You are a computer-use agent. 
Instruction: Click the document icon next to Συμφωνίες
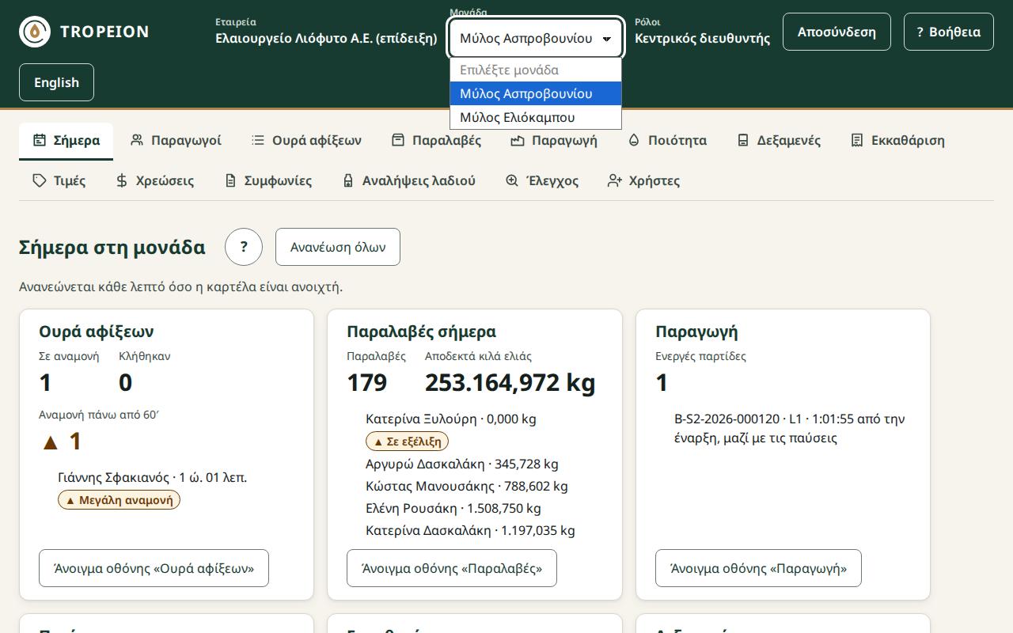click(x=230, y=180)
